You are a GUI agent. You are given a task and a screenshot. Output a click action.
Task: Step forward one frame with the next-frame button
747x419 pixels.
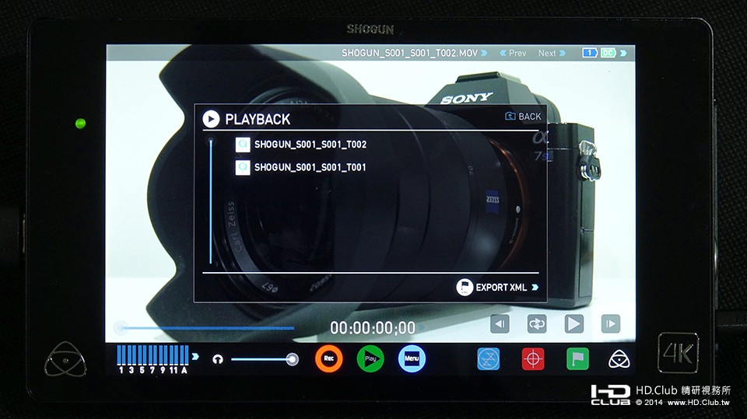click(x=611, y=323)
